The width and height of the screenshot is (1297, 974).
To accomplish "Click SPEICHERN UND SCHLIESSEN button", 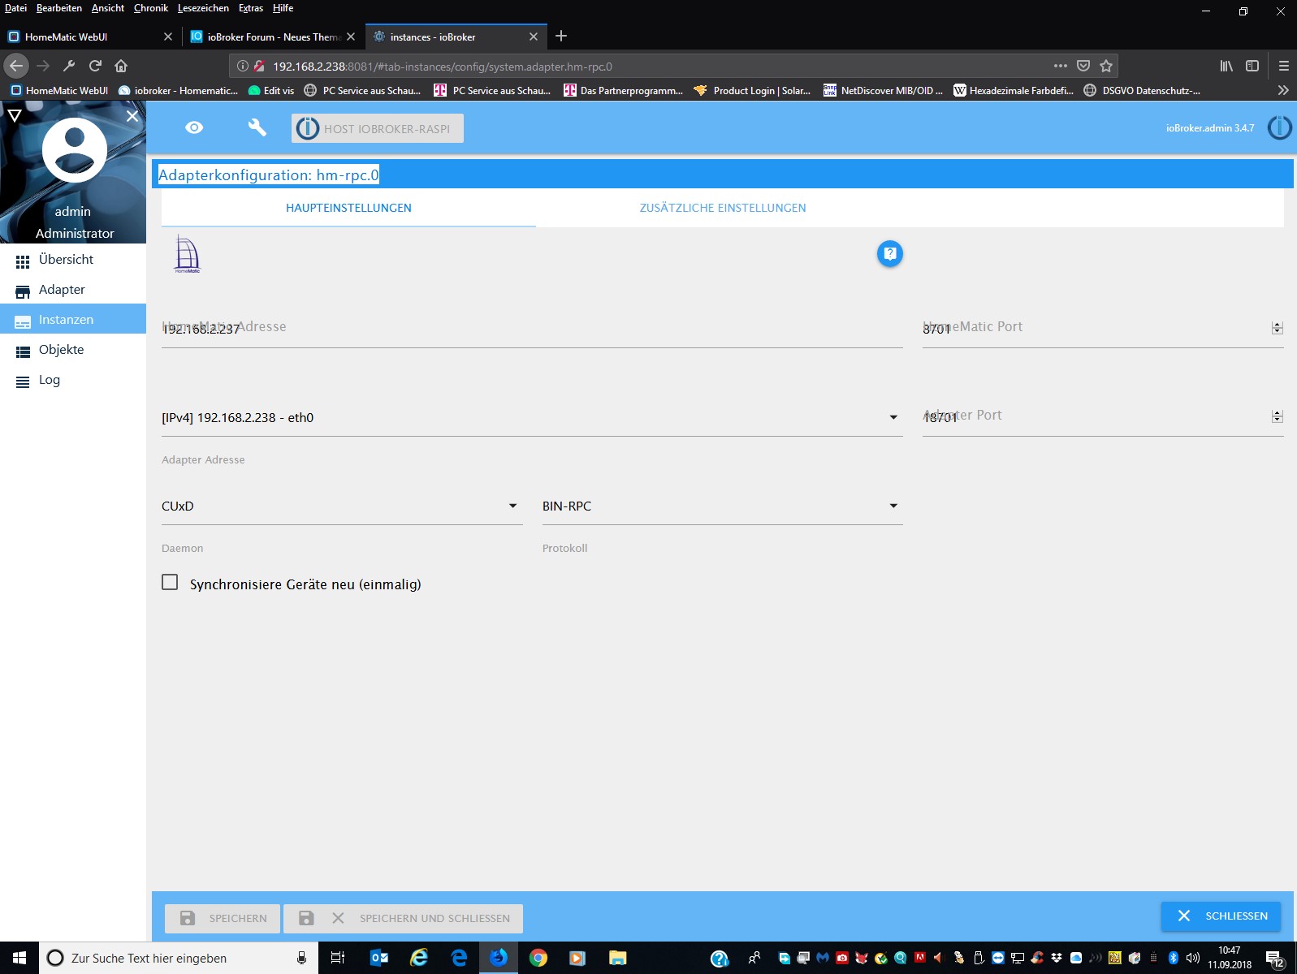I will click(x=403, y=918).
